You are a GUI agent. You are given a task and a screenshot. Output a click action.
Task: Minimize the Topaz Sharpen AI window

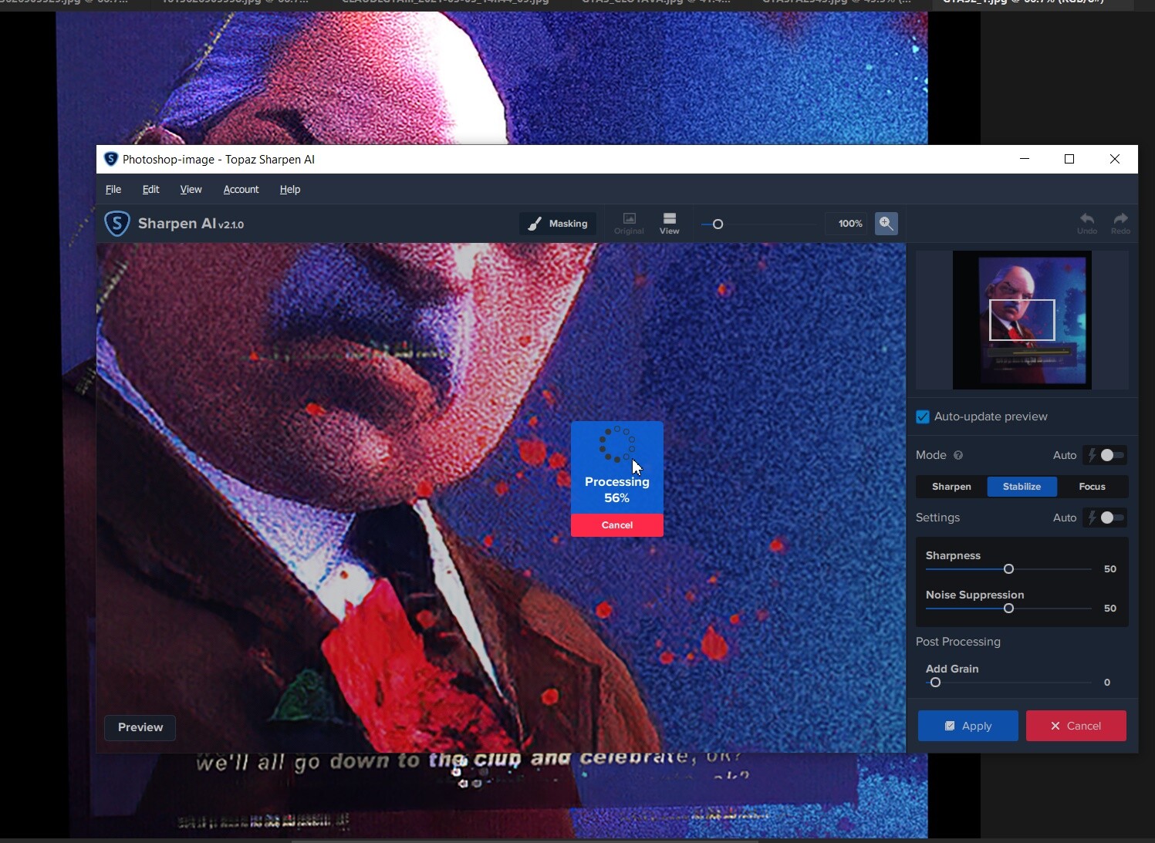1025,159
